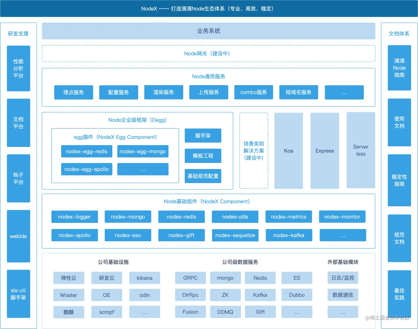The height and width of the screenshot is (329, 418).
Task: Select the nodex-egg-mongo plugin block
Action: click(x=143, y=151)
